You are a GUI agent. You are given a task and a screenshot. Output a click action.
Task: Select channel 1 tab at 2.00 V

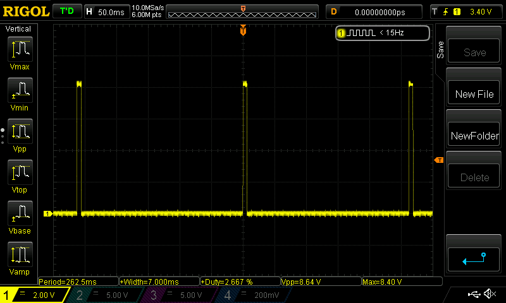34,295
